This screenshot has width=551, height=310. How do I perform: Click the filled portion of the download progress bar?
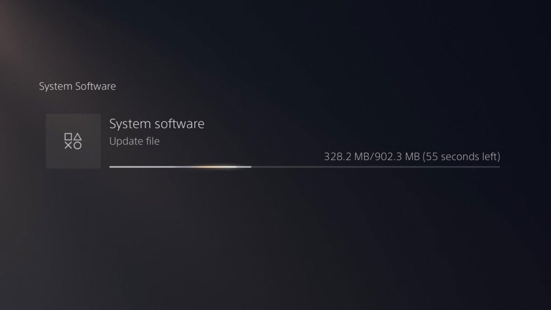click(180, 167)
